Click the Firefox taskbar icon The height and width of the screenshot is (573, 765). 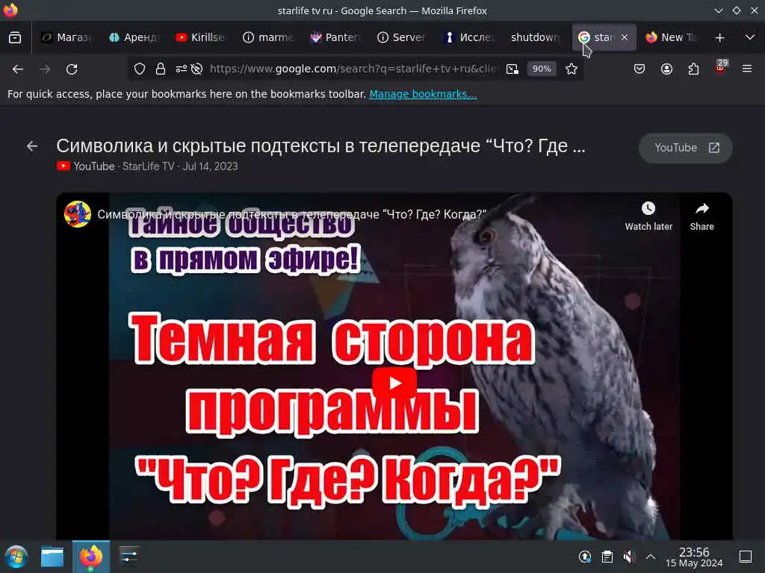[91, 557]
